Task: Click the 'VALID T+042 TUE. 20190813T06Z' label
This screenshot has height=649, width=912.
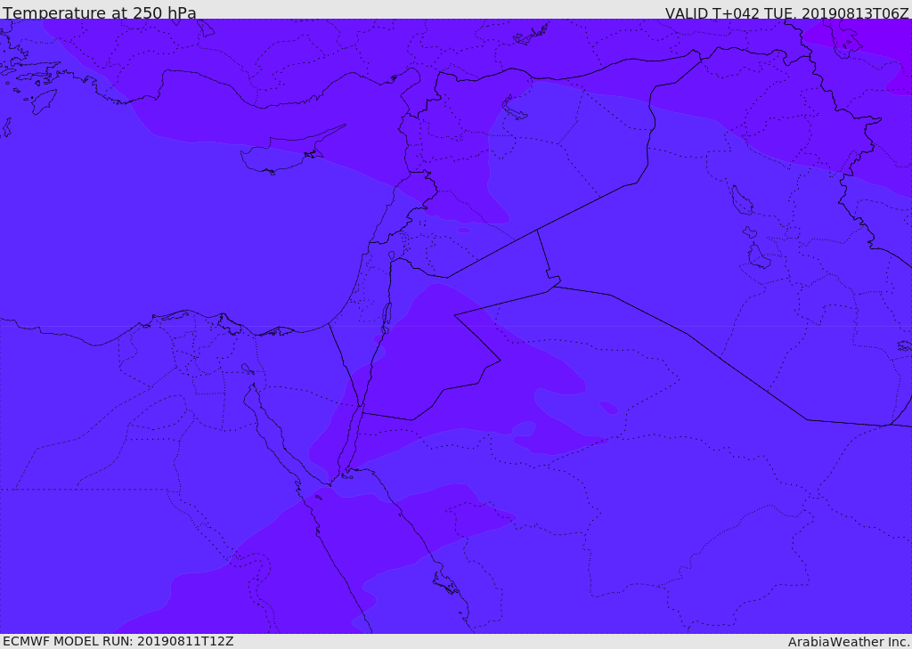Action: coord(787,13)
